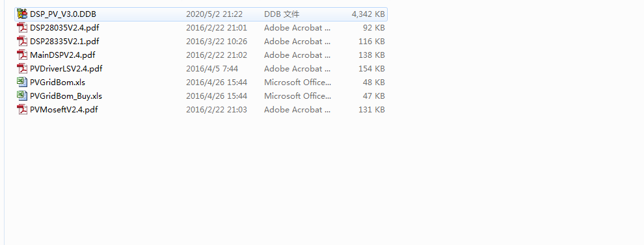Click the 2016/3/22 10:26 date entry
Viewport: 644px width, 245px height.
point(217,42)
